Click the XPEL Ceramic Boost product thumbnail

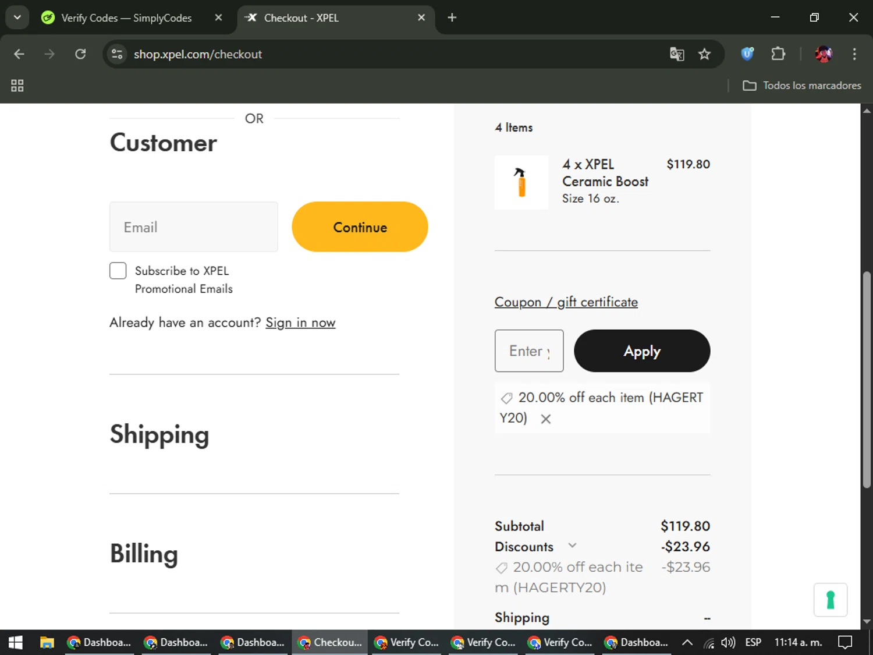(x=521, y=182)
